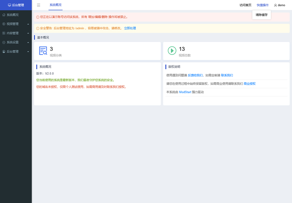Click the 访问首页 link
Viewport: 292px width, 203px height.
[245, 5]
